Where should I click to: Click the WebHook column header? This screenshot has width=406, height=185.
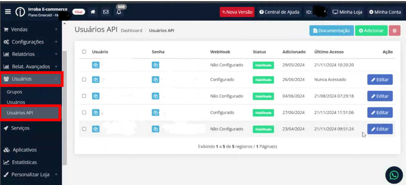(x=220, y=52)
